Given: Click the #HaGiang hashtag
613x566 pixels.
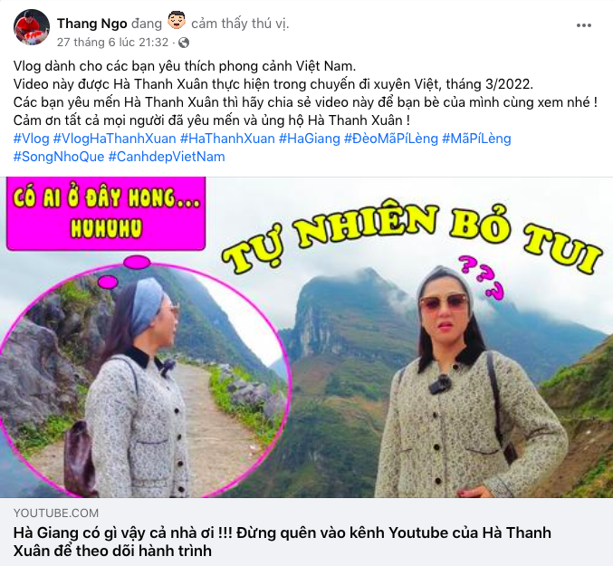Looking at the screenshot, I should 310,139.
